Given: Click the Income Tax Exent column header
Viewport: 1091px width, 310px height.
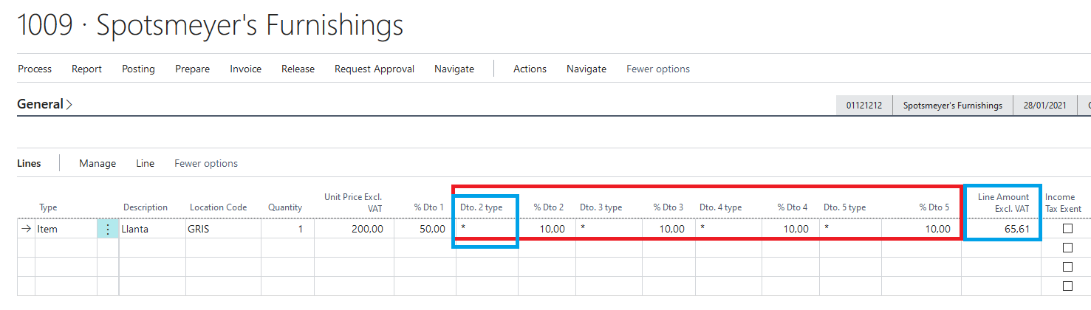Looking at the screenshot, I should (x=1064, y=202).
